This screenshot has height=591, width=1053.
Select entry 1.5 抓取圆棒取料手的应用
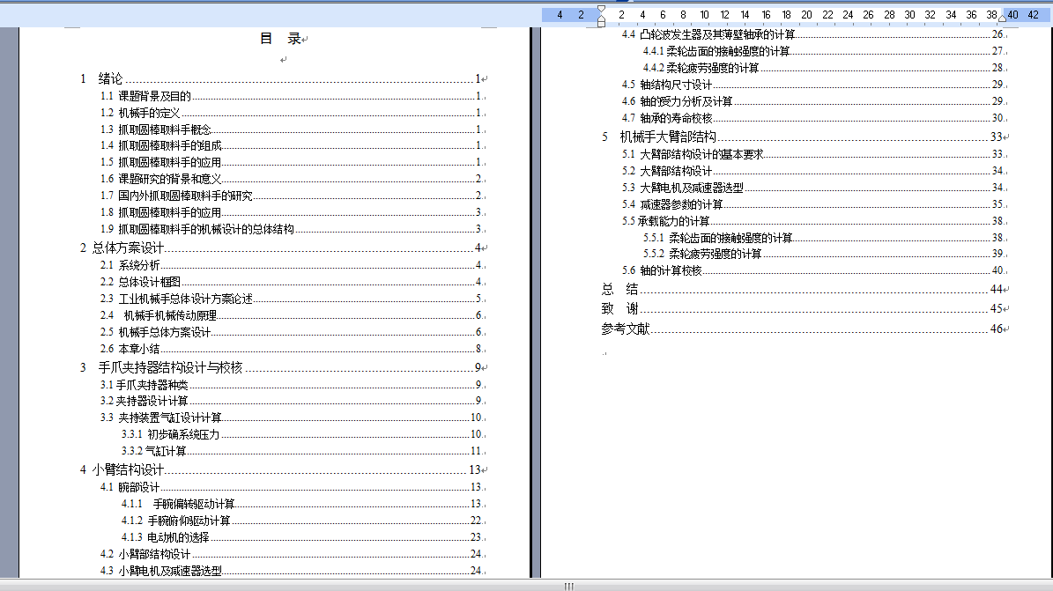point(292,162)
